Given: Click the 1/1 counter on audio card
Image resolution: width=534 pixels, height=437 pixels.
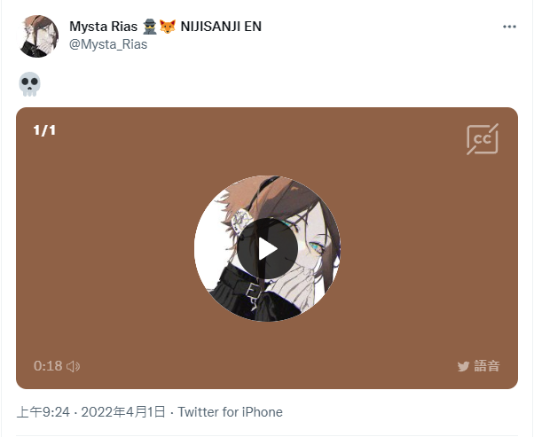Looking at the screenshot, I should [x=44, y=130].
